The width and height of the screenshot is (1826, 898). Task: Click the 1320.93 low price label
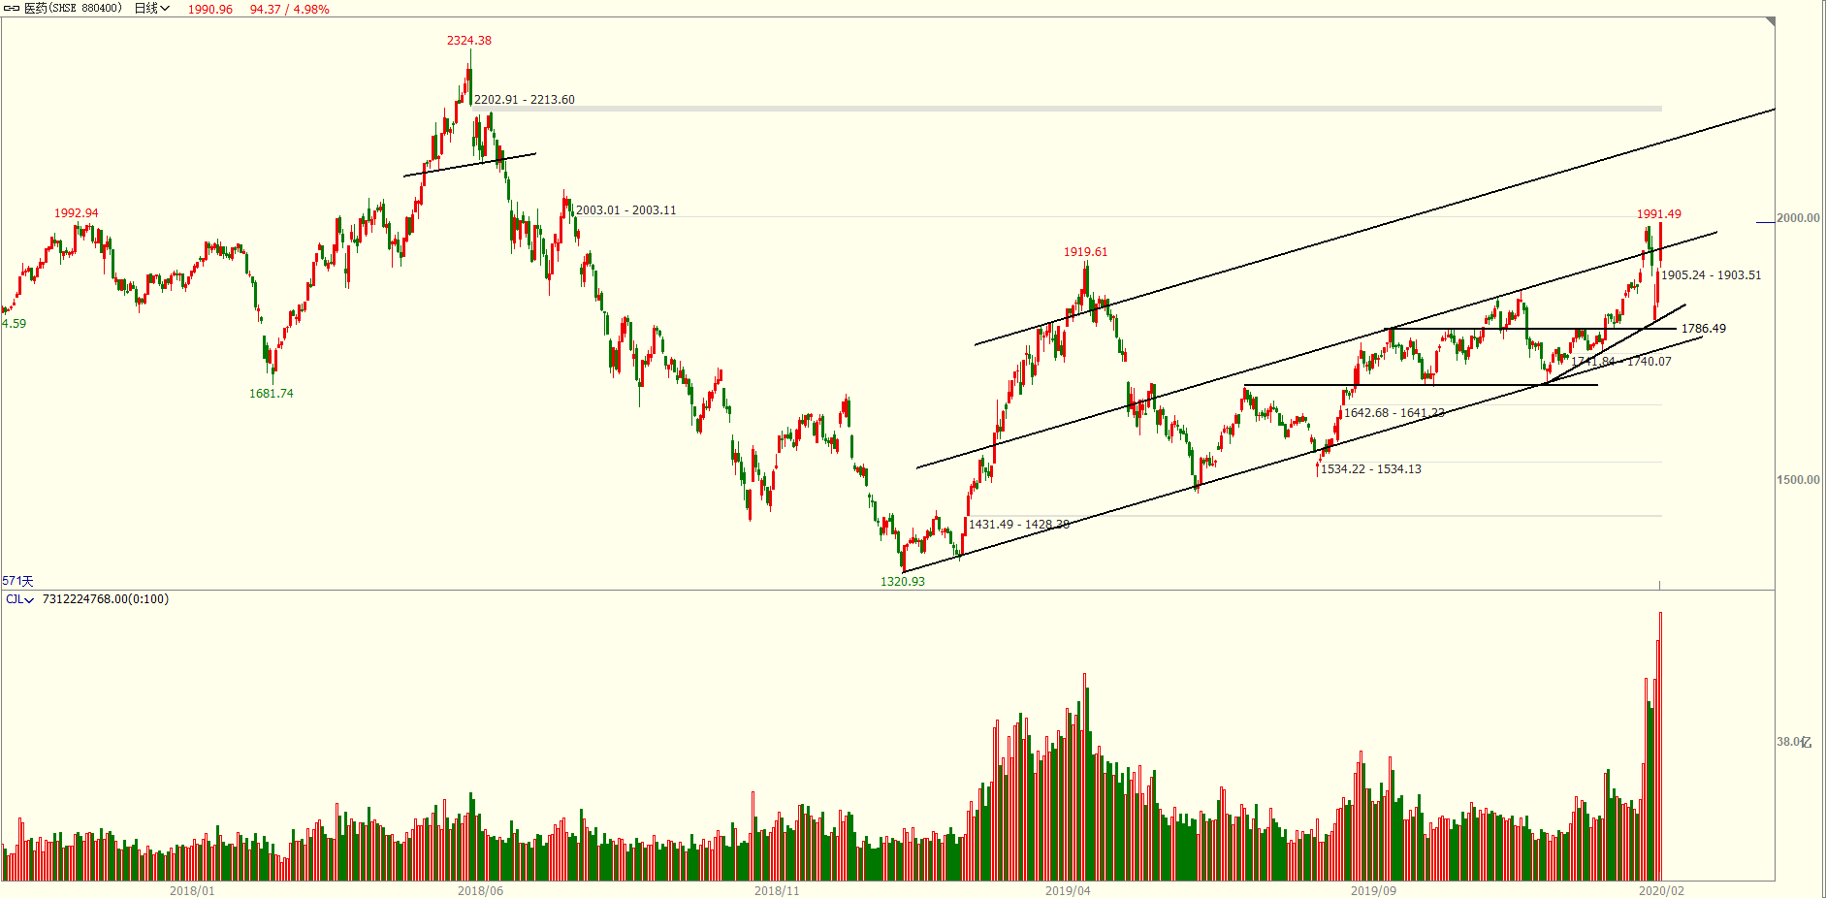click(903, 582)
